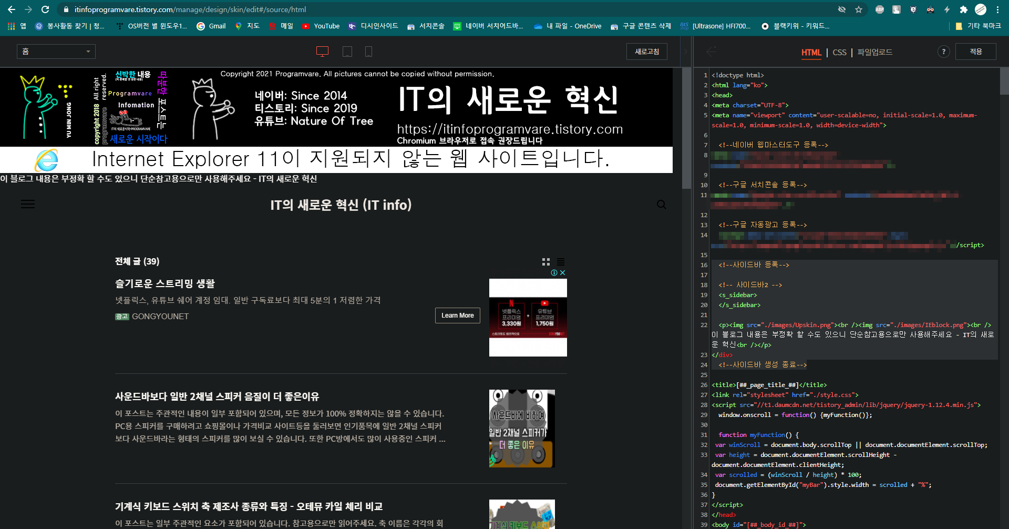Image resolution: width=1009 pixels, height=529 pixels.
Task: Go back with the browser back arrow
Action: [x=11, y=9]
